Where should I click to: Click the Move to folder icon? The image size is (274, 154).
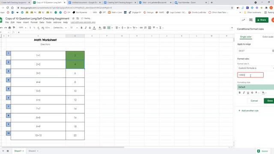coord(78,18)
